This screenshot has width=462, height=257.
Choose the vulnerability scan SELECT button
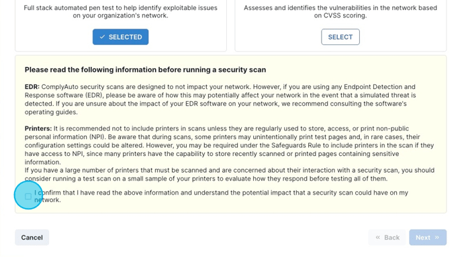[340, 37]
